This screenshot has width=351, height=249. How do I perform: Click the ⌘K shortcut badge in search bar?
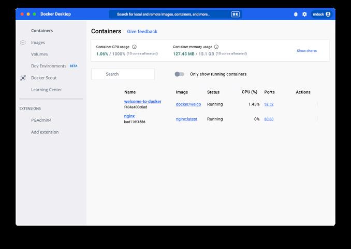[235, 14]
